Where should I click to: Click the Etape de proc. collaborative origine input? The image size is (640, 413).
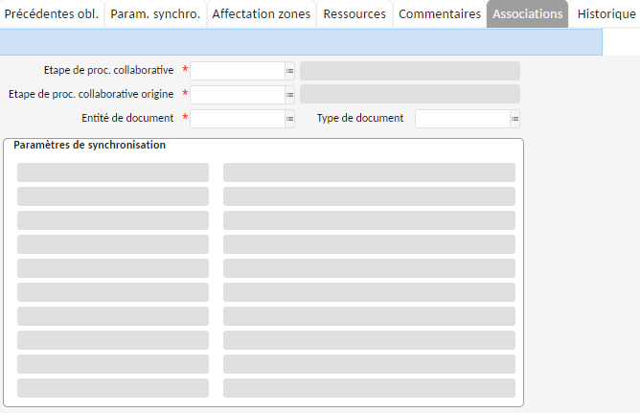(237, 95)
